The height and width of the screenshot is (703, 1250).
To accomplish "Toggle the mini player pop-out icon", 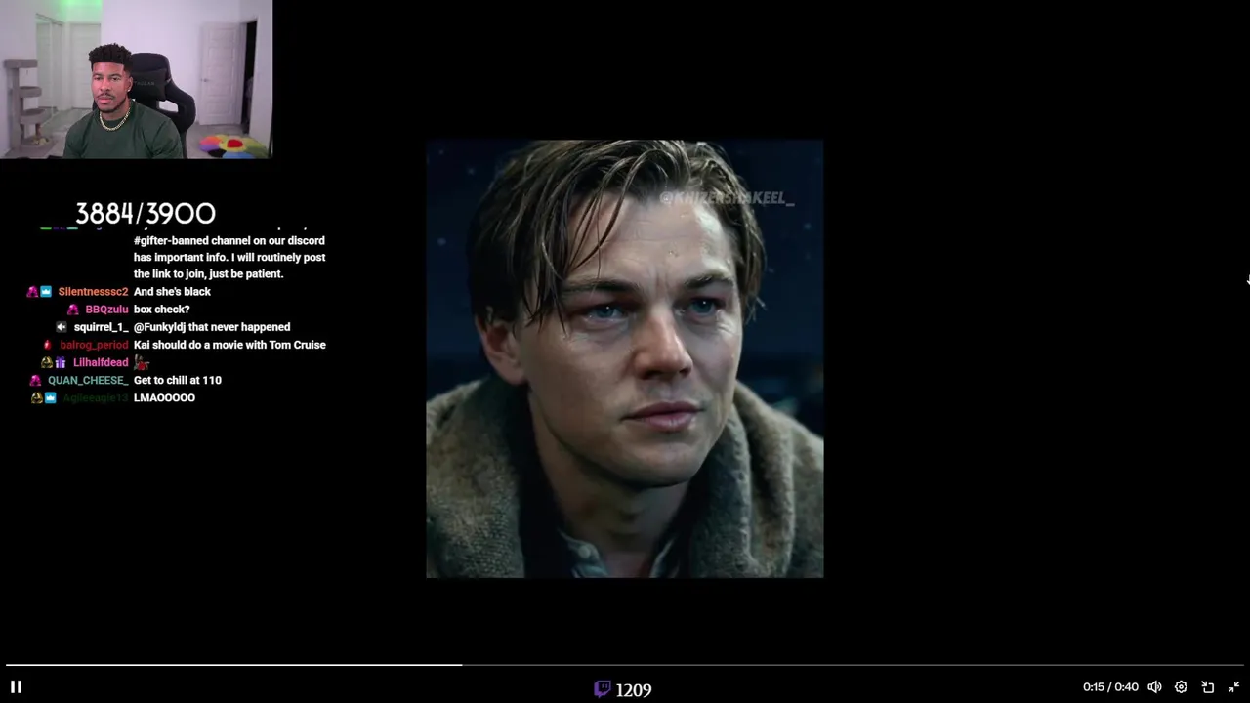I will click(1208, 687).
